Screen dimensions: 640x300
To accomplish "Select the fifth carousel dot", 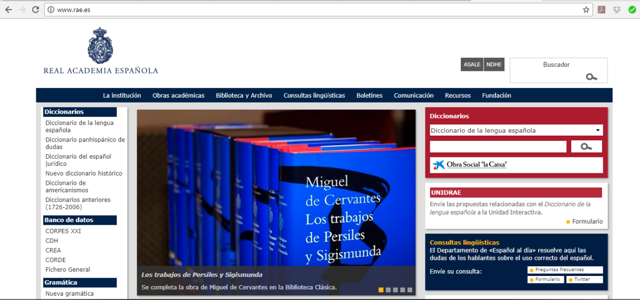I will point(410,290).
